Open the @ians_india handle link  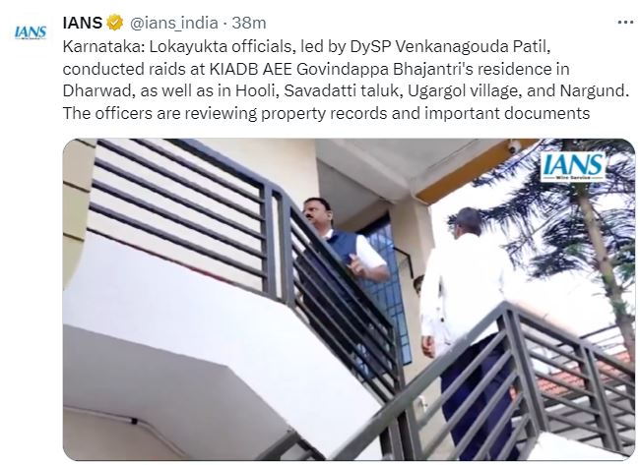[x=173, y=24]
